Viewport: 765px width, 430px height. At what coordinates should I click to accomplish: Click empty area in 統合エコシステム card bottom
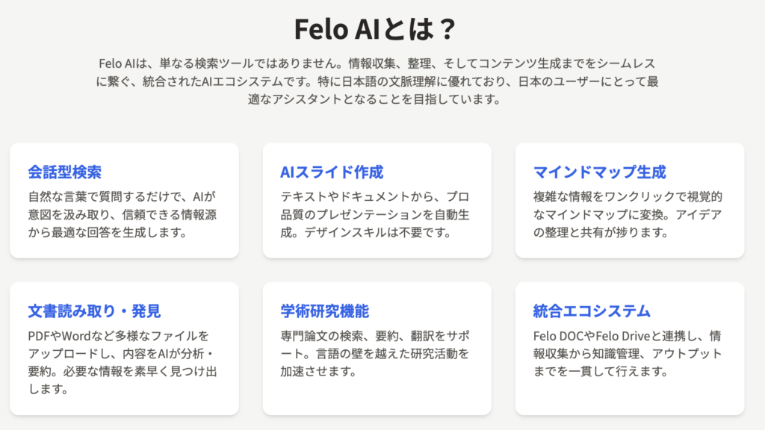point(629,397)
